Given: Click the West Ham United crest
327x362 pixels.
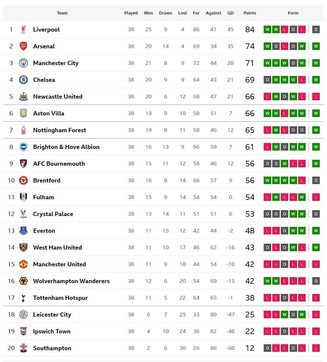Looking at the screenshot, I should (23, 248).
